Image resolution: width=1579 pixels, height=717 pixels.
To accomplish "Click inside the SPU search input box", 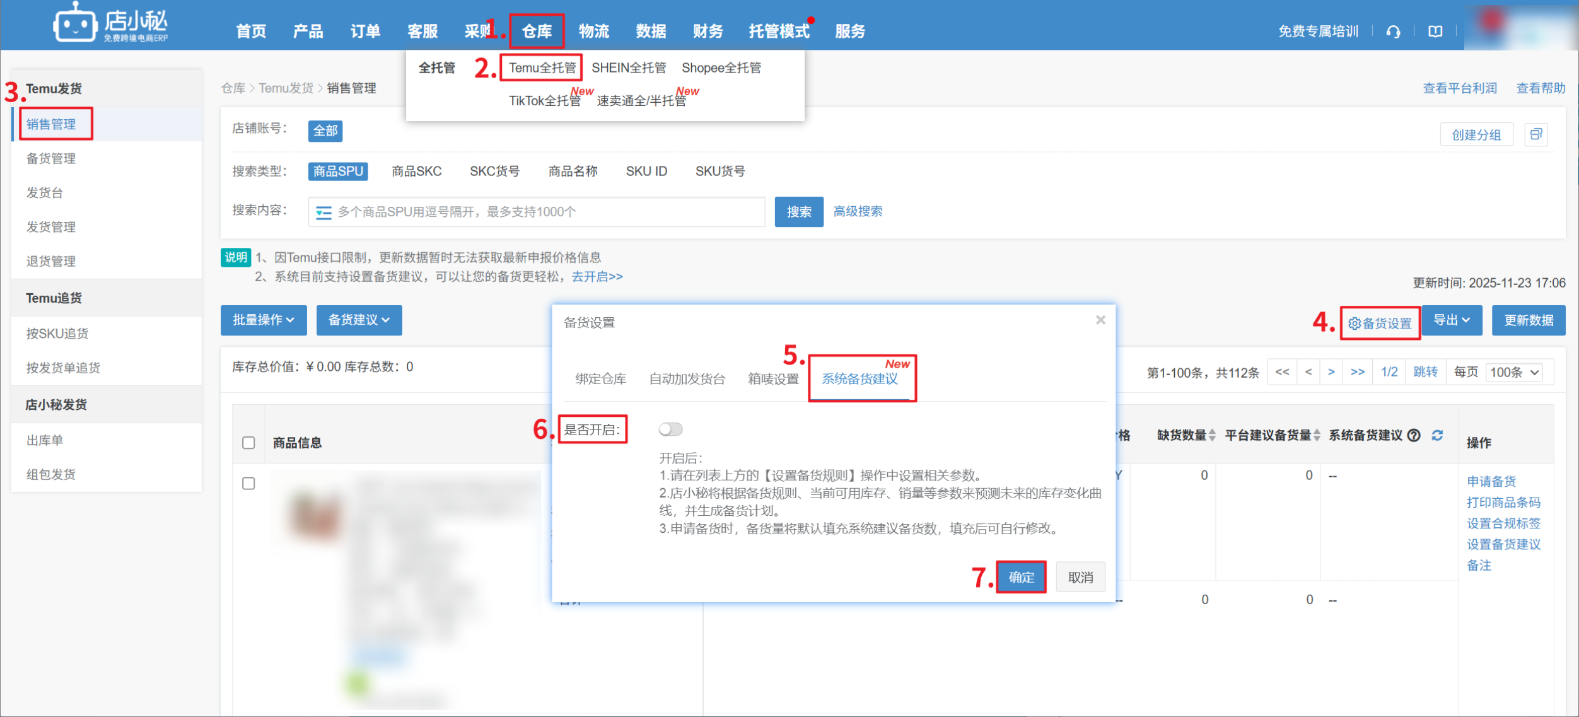I will (x=536, y=212).
